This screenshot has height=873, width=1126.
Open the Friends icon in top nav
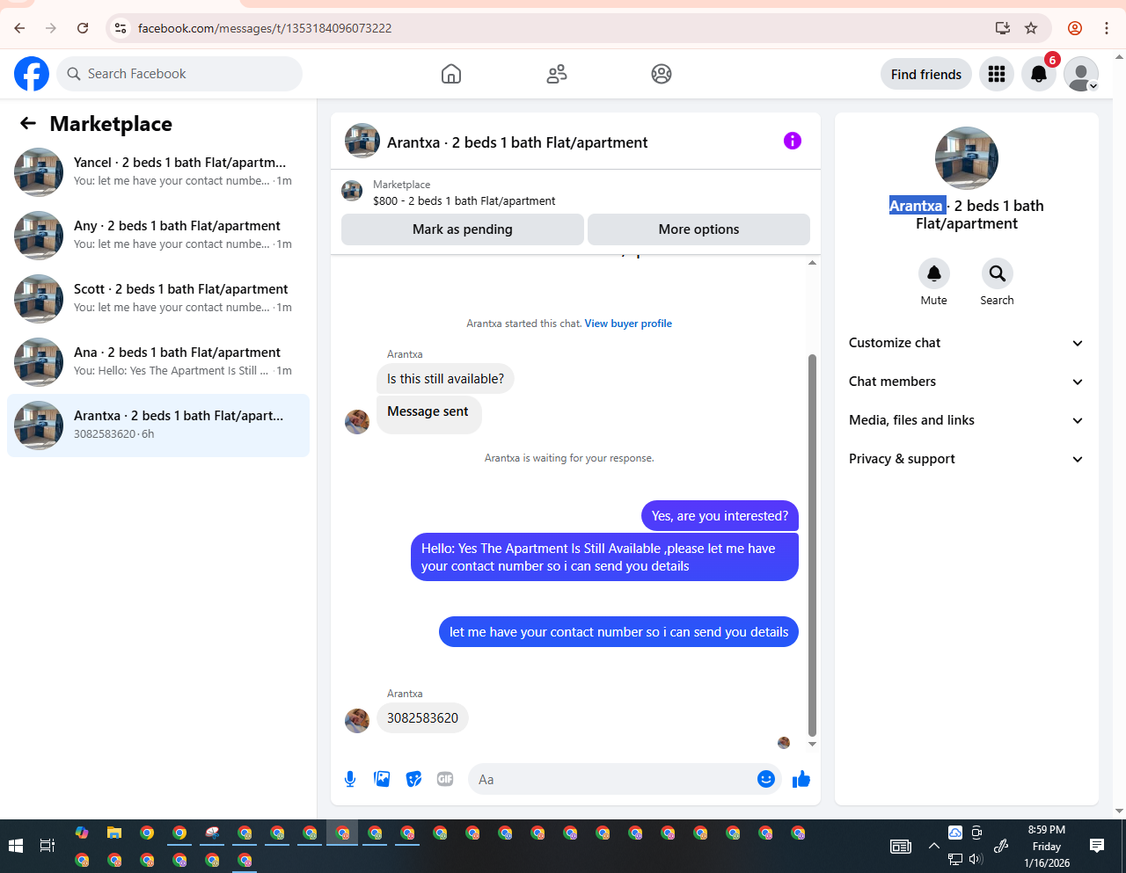[557, 74]
